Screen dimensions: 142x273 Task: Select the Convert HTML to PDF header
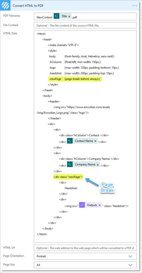pyautogui.click(x=28, y=6)
